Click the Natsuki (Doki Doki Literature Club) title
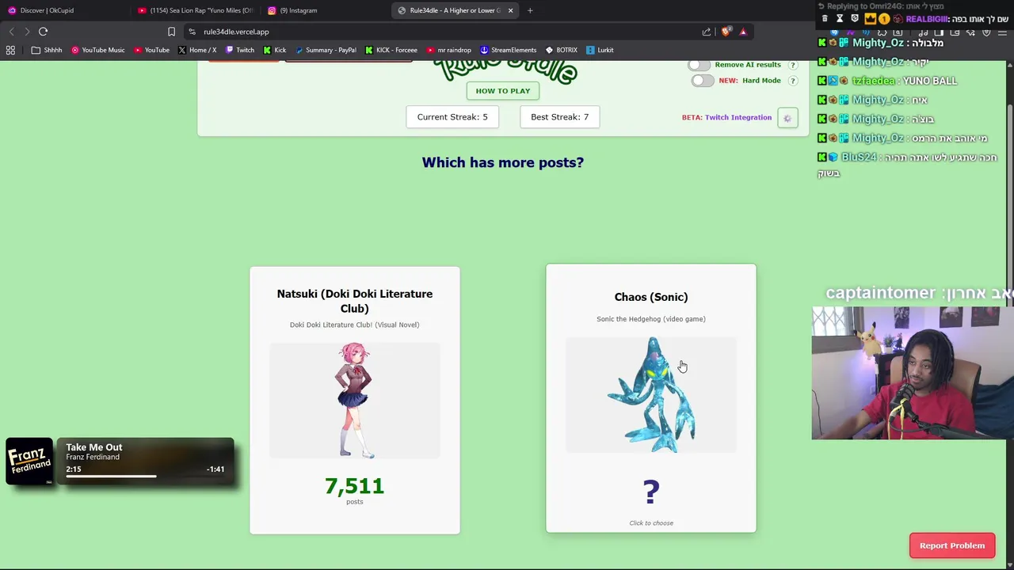This screenshot has width=1014, height=570. click(x=355, y=301)
